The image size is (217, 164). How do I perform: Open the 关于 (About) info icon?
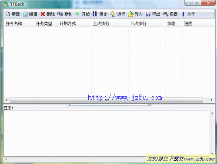[184, 14]
